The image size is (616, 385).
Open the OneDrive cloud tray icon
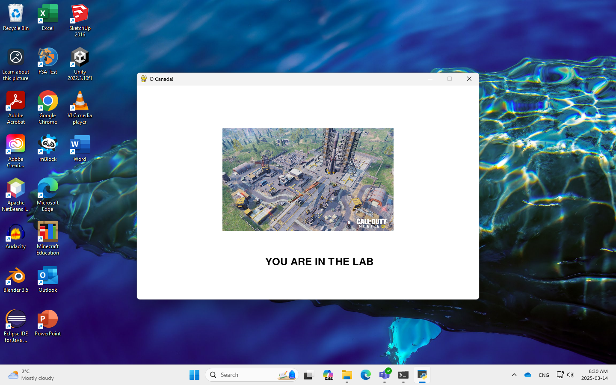[528, 375]
